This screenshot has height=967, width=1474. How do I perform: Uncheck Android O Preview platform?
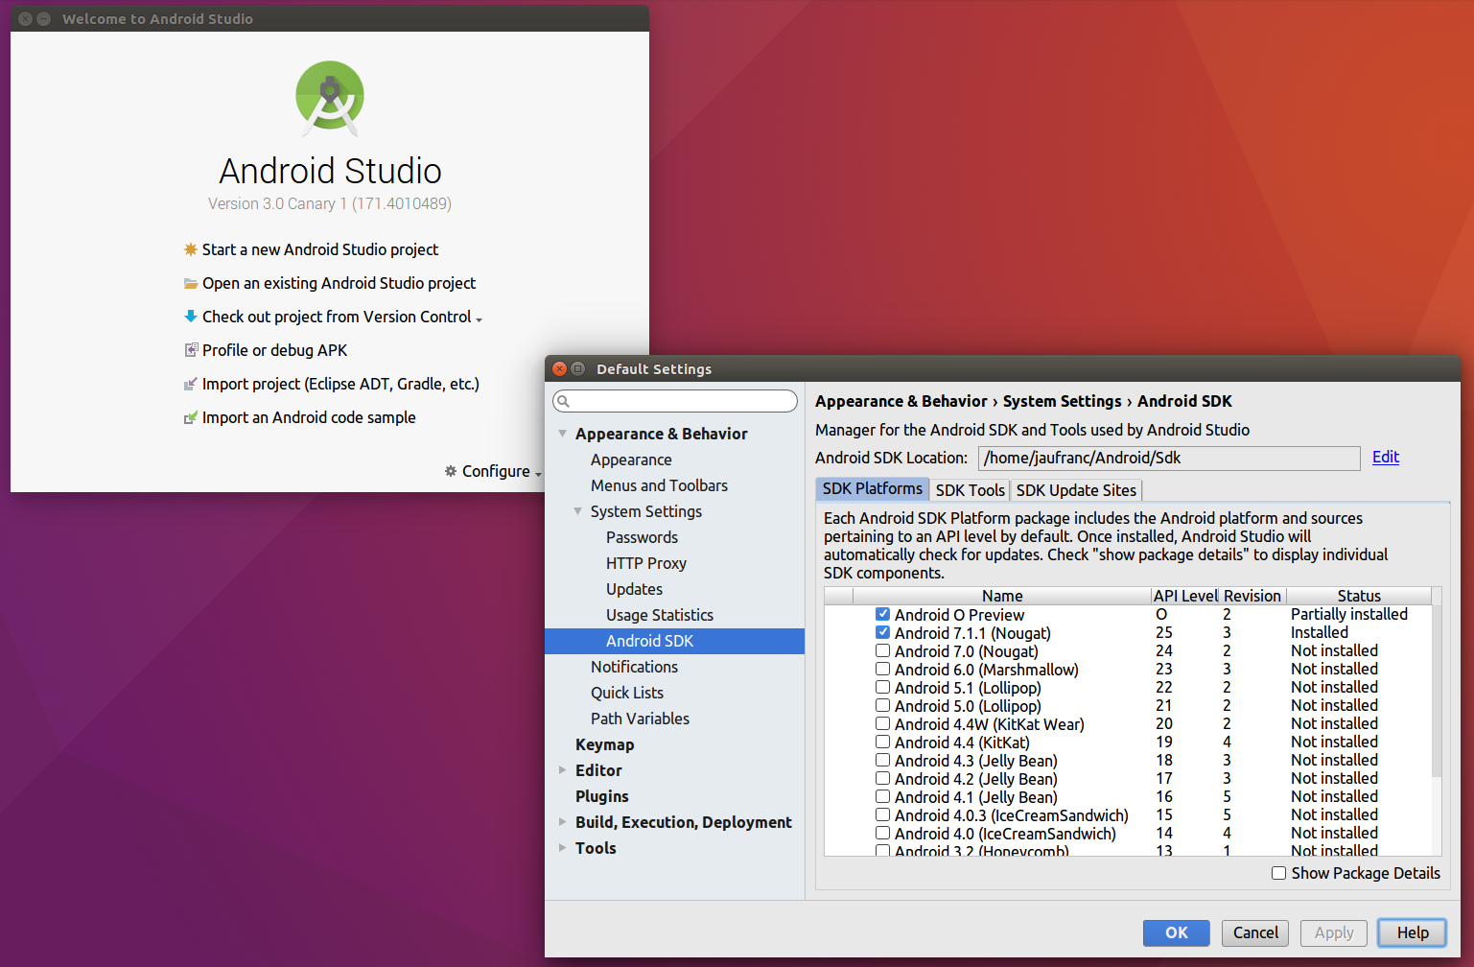(x=882, y=614)
